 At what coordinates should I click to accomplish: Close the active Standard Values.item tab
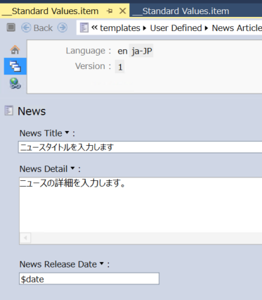tap(122, 11)
